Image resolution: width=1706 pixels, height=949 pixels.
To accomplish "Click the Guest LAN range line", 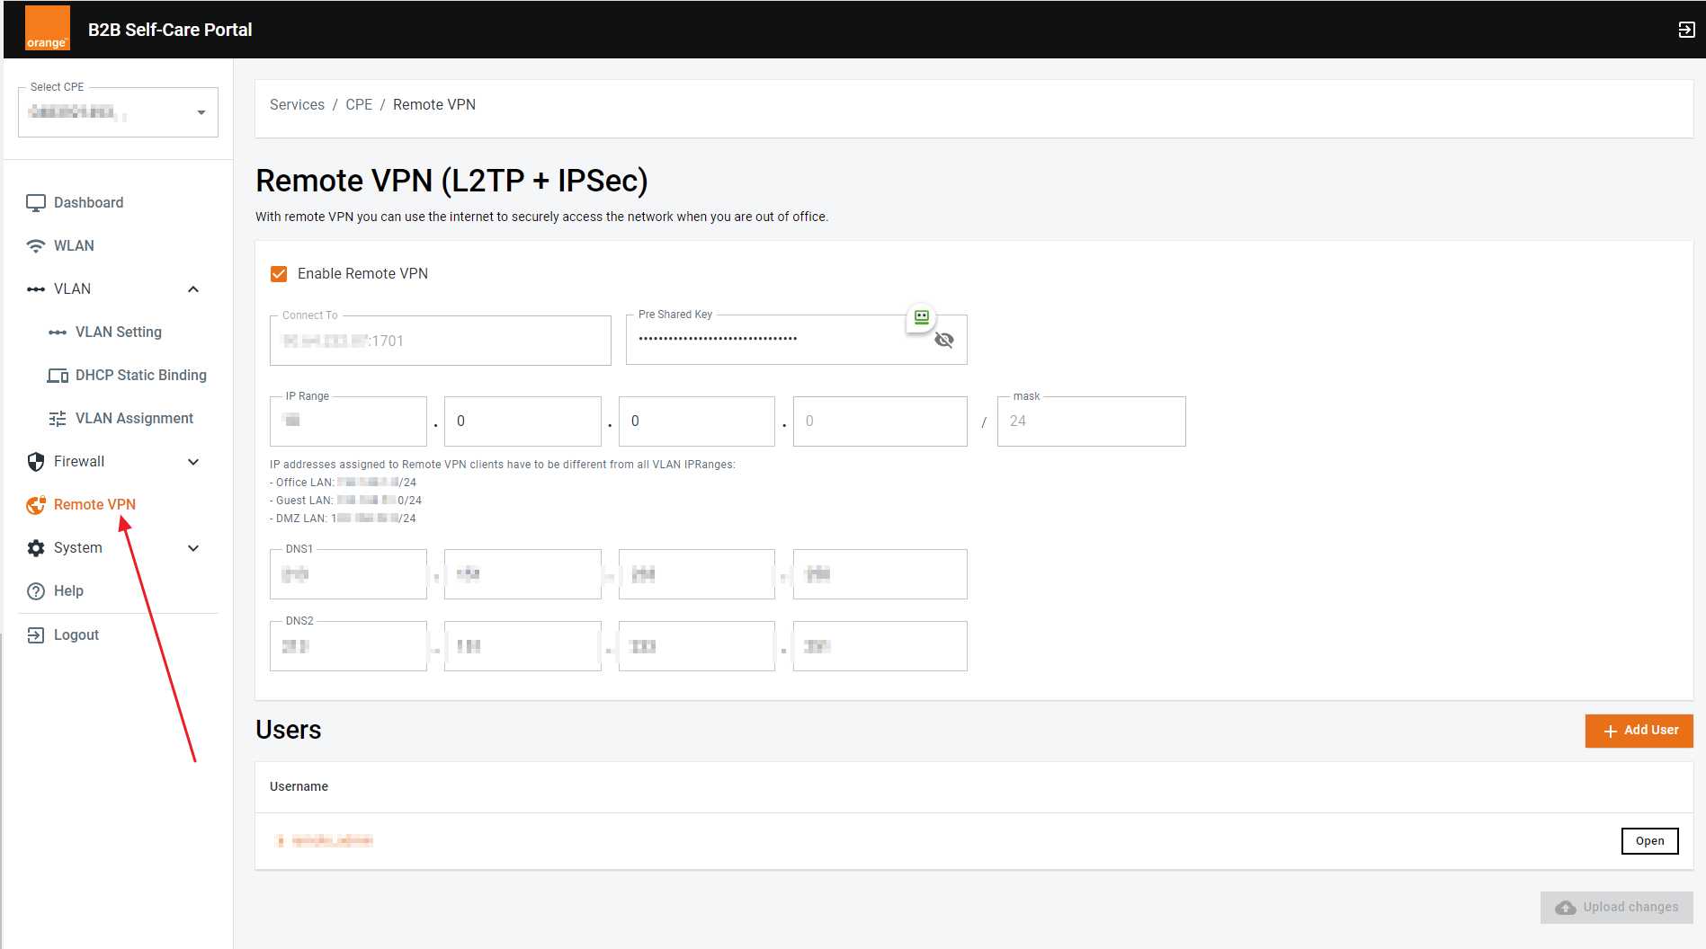I will [345, 501].
